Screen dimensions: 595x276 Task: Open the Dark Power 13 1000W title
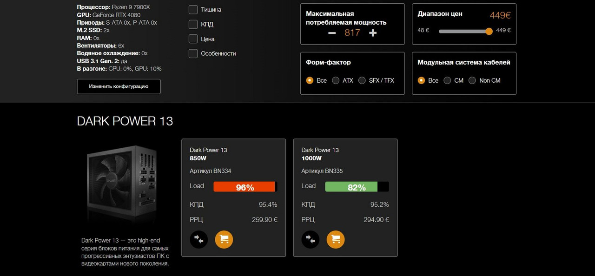[320, 154]
